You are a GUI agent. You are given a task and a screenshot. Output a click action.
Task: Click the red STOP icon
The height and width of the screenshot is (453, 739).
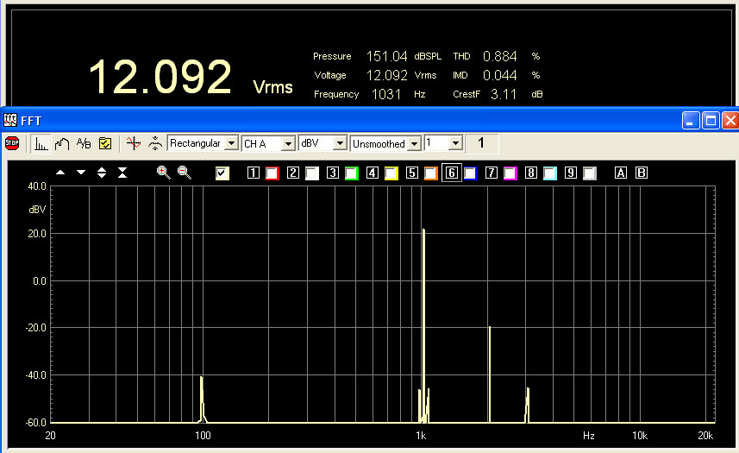(12, 143)
